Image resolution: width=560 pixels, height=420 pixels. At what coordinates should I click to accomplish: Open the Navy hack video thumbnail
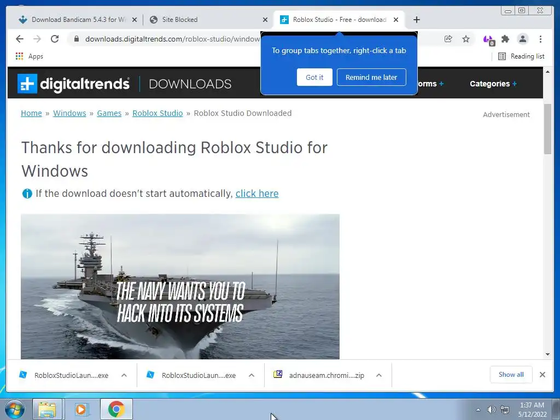pos(180,287)
